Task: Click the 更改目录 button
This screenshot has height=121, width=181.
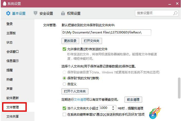Action: tap(70, 41)
